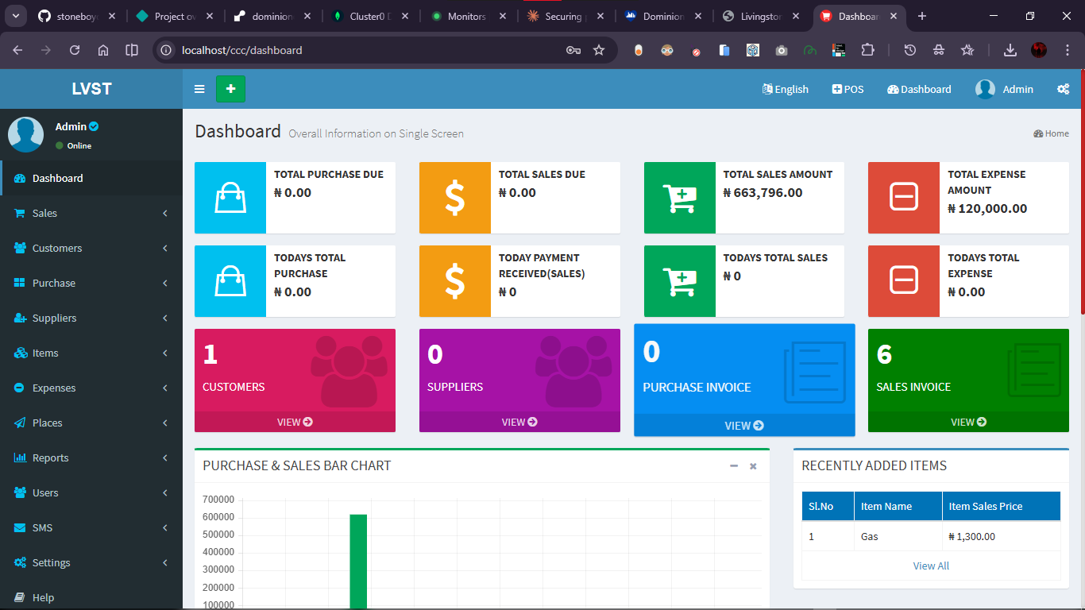Click the Admin profile avatar picture
Viewport: 1085px width, 610px height.
25,134
